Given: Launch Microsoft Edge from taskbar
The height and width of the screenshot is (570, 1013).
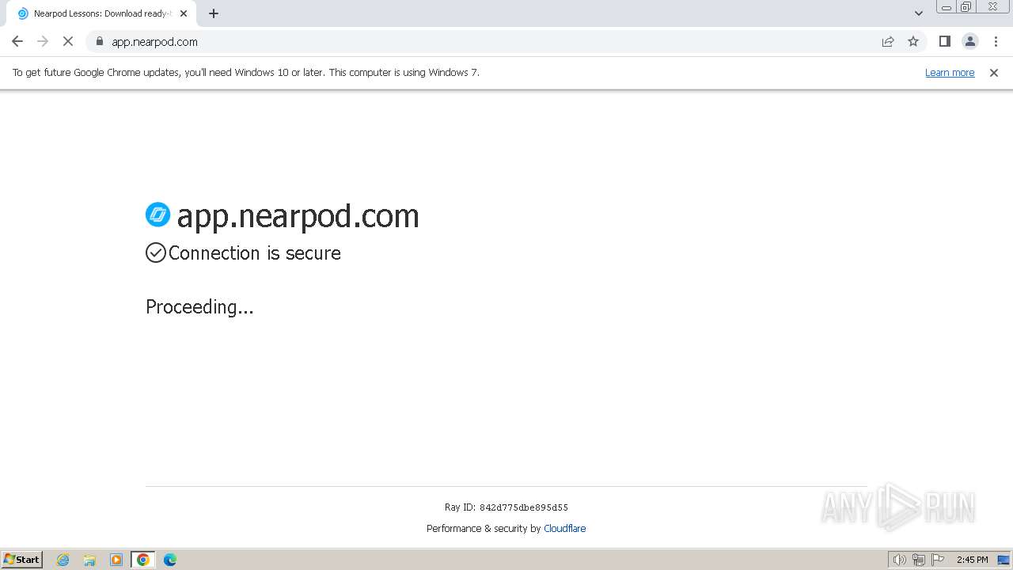Looking at the screenshot, I should (170, 560).
